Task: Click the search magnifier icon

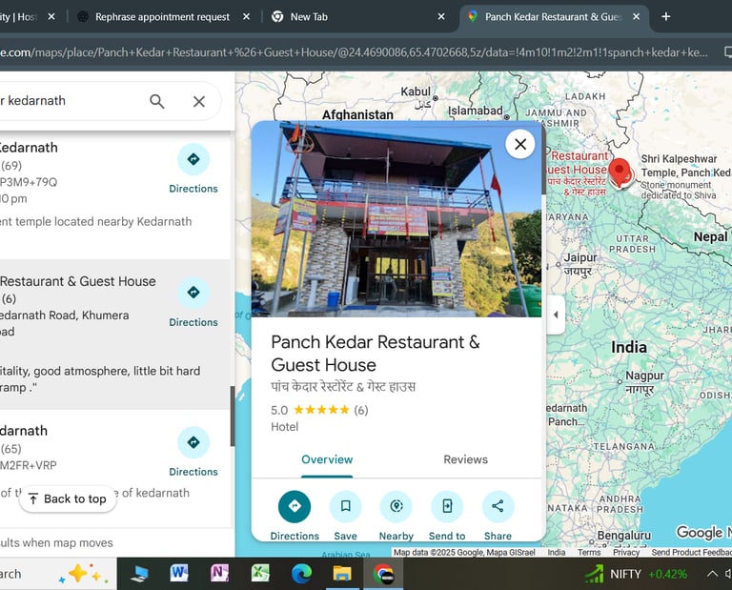Action: pos(157,101)
